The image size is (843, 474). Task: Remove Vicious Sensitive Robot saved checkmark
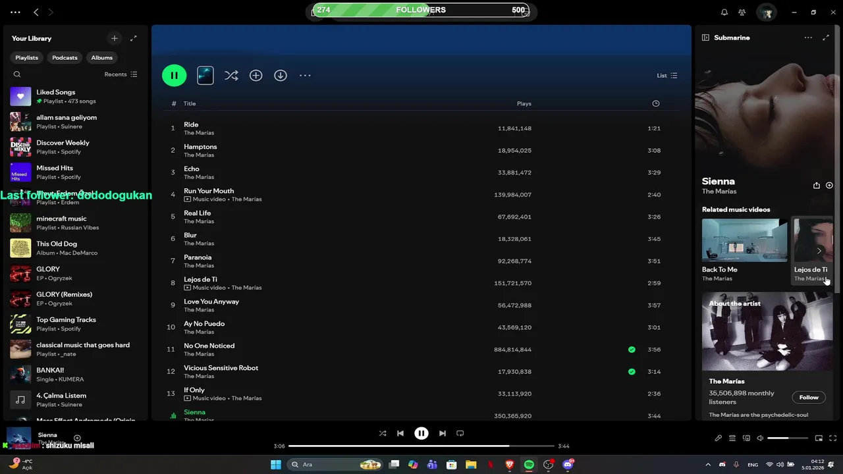point(632,372)
